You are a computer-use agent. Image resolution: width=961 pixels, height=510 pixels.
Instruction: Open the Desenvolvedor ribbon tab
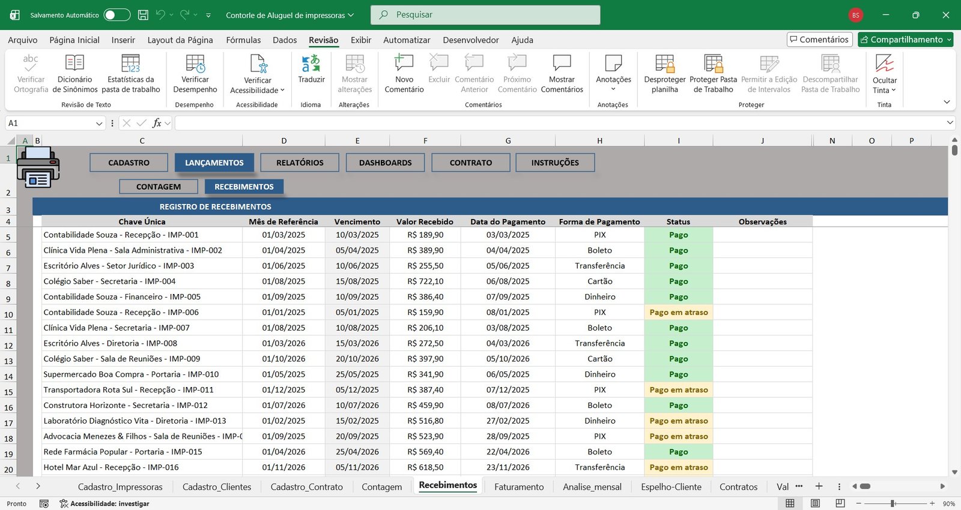(471, 40)
